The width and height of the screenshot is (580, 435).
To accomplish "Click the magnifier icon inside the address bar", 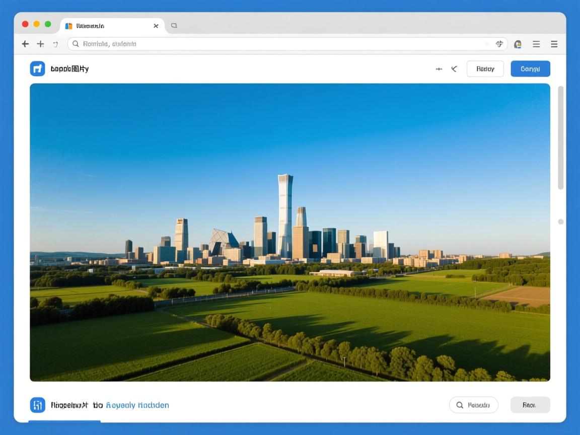I will tap(76, 44).
